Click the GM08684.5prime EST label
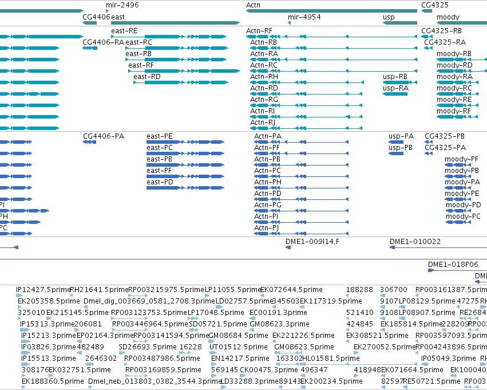This screenshot has width=487, height=390. click(x=238, y=335)
